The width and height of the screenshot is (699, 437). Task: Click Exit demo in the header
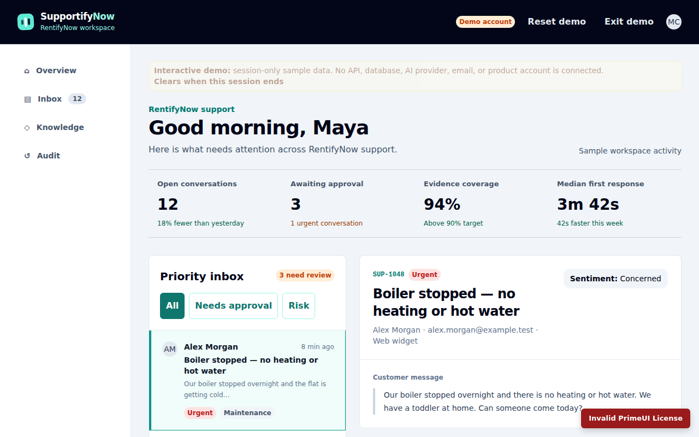coord(629,22)
